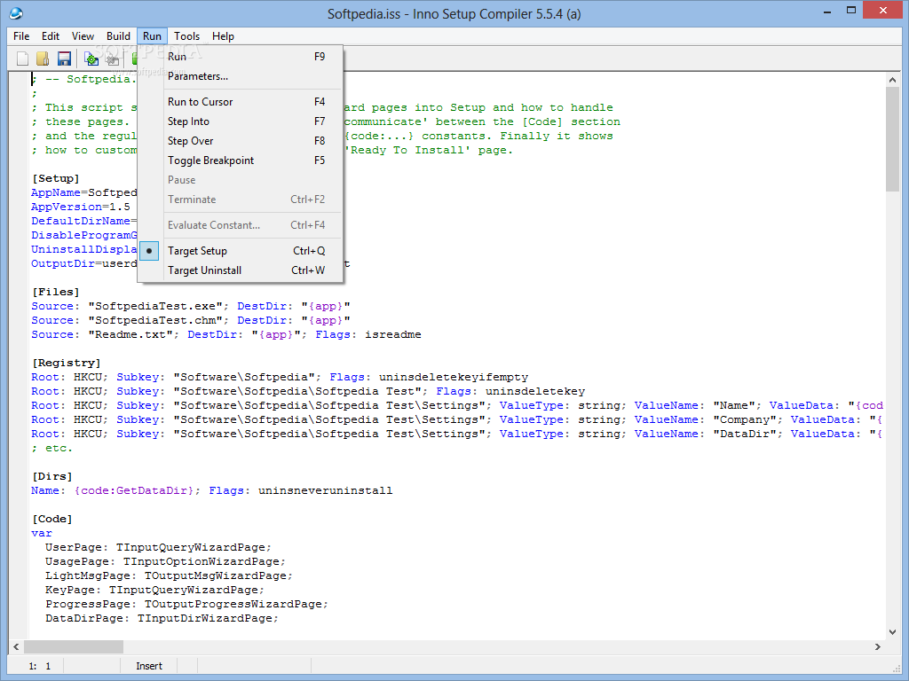Click "DataDir" value name in Registry
The width and height of the screenshot is (909, 681).
tap(745, 434)
